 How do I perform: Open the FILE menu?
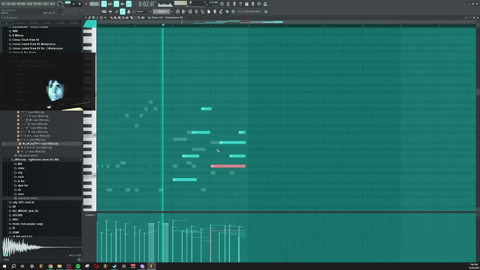(x=3, y=4)
